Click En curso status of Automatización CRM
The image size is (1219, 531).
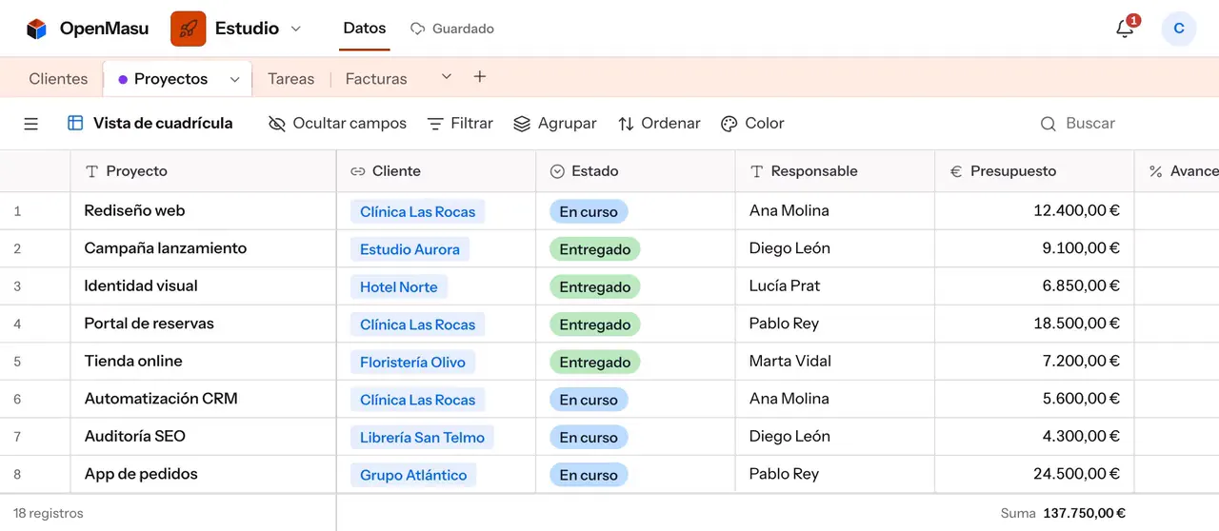(x=589, y=400)
